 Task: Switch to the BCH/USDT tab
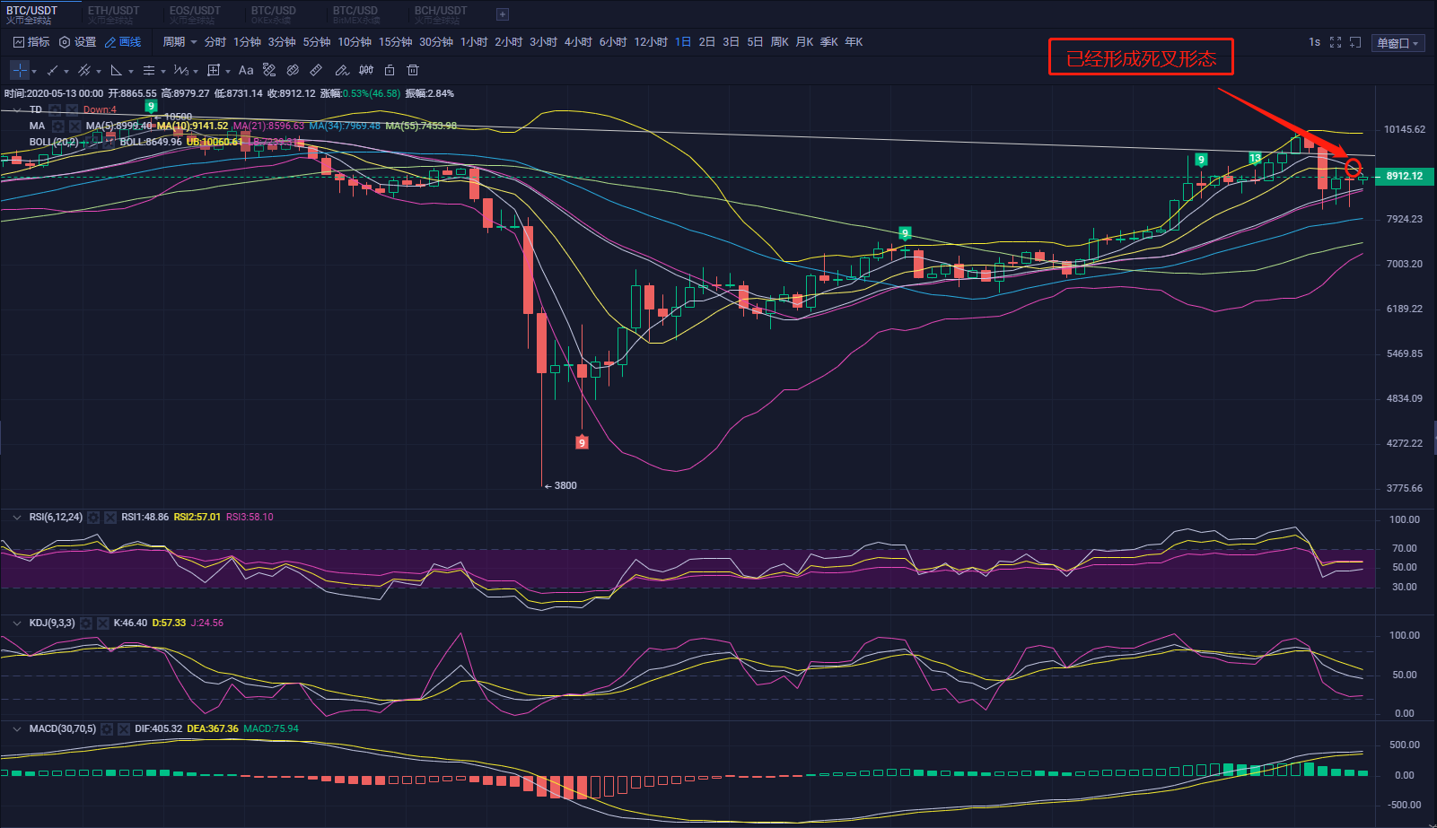441,14
